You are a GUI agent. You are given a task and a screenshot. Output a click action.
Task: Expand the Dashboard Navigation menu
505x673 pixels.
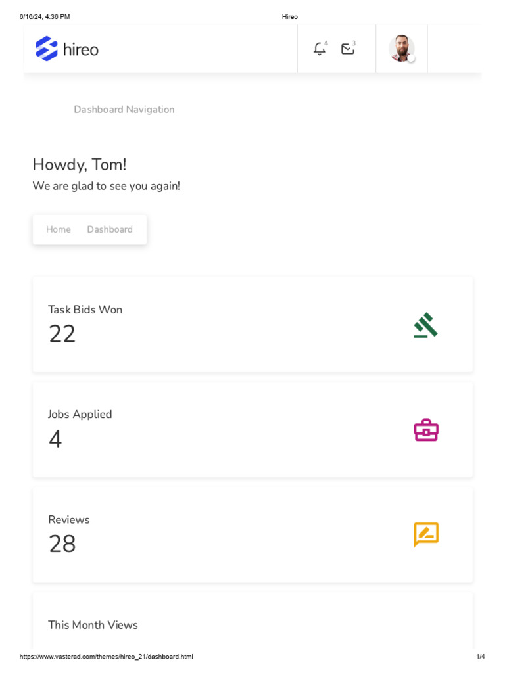pos(124,110)
